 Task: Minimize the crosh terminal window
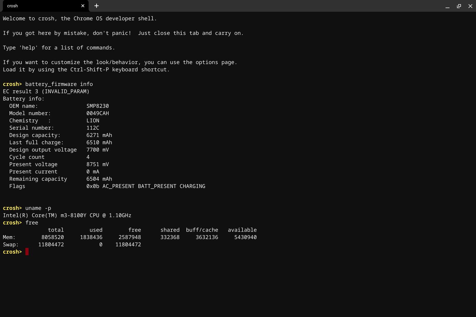pos(447,6)
